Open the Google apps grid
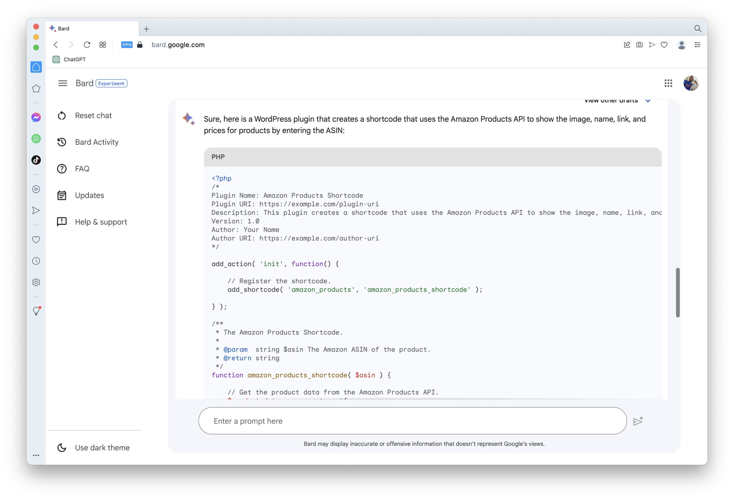 point(668,83)
